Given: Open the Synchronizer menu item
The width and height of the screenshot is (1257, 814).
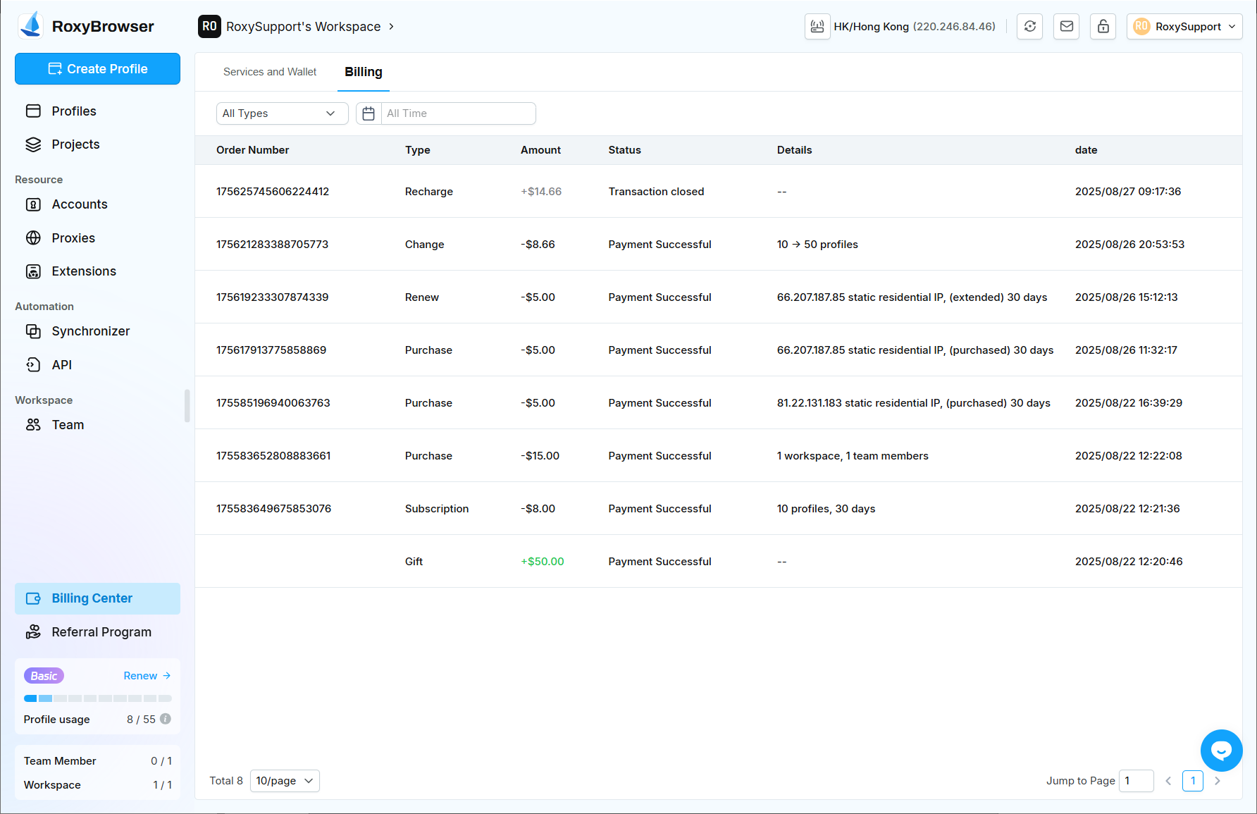Looking at the screenshot, I should (90, 331).
